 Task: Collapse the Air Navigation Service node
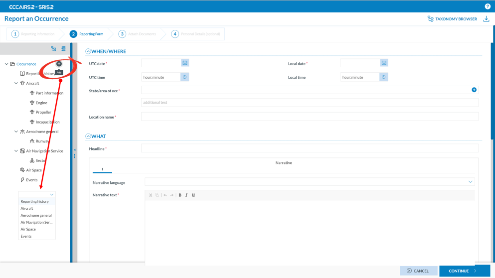click(16, 151)
